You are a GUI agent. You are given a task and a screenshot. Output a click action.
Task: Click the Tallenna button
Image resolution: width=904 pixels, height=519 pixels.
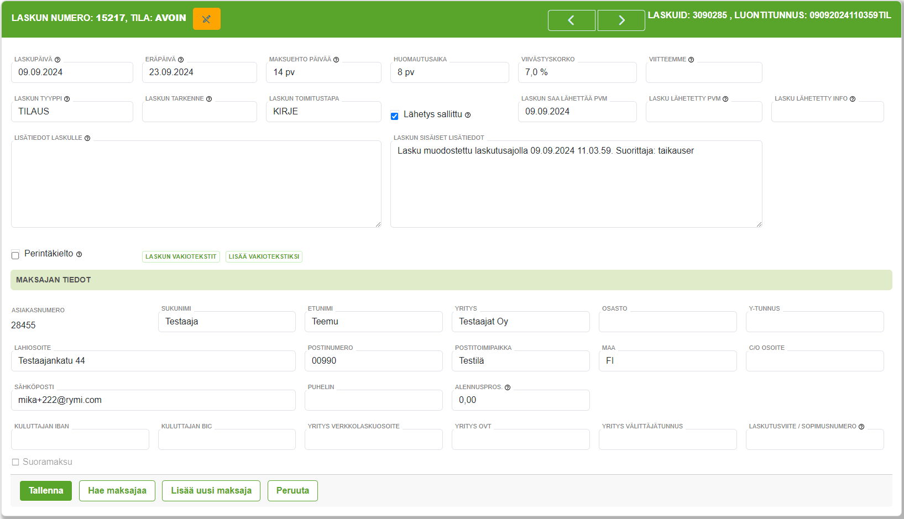pyautogui.click(x=46, y=491)
